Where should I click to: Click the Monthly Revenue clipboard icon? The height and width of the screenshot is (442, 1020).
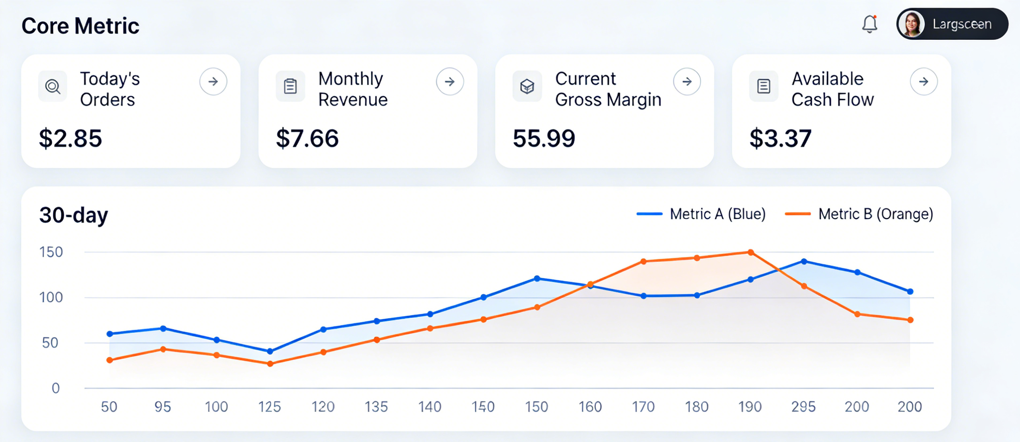pos(290,86)
